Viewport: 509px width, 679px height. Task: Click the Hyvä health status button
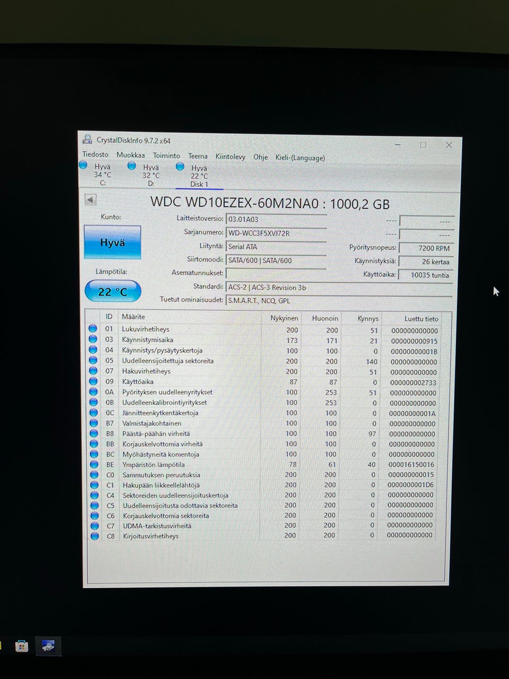112,242
